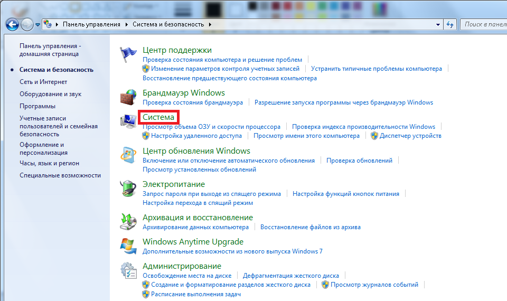Viewport: 507px width, 301px height.
Task: Open Просмотр имени этого компьютера
Action: pos(306,136)
